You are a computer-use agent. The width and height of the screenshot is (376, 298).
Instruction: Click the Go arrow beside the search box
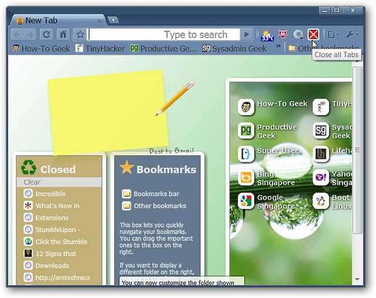point(247,35)
